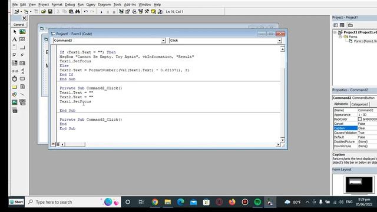Screen dimensions: 377x212
Task: Click the Paste toolbar icon
Action: (71, 12)
